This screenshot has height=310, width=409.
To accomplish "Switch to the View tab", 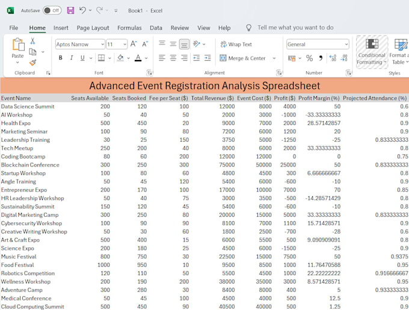I will click(203, 28).
